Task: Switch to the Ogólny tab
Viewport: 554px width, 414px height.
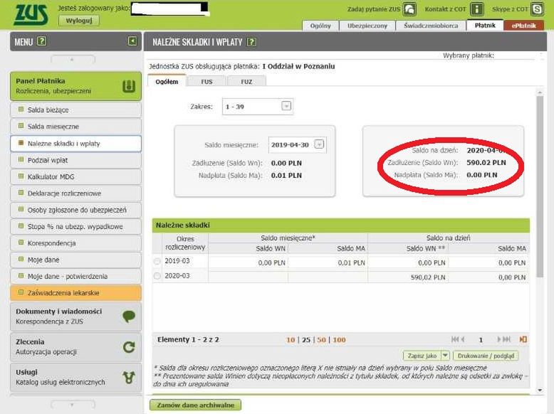Action: point(320,26)
